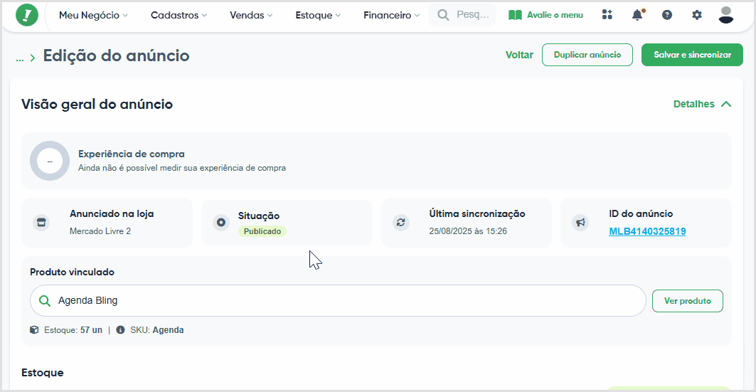
Task: Click the Produto vinculado search field
Action: point(338,301)
